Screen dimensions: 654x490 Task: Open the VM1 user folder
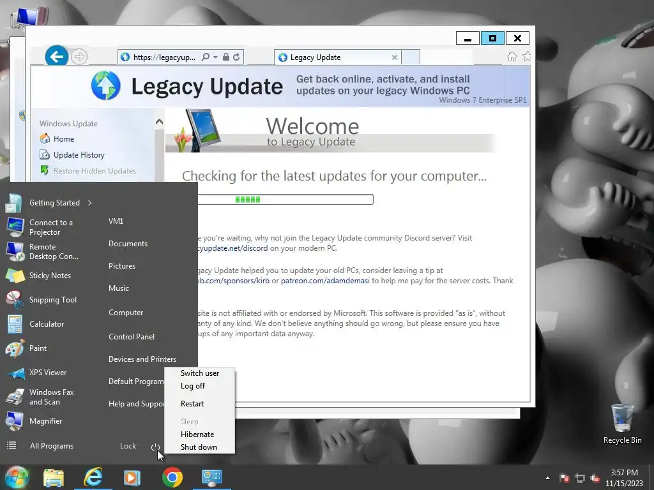[116, 221]
